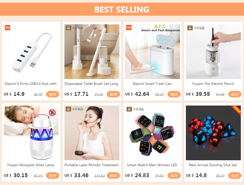Open the Xiaomi Smart Trash Can title link
Viewport: 244px width, 185px height.
tap(152, 84)
